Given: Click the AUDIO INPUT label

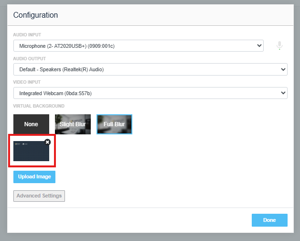Looking at the screenshot, I should point(27,35).
